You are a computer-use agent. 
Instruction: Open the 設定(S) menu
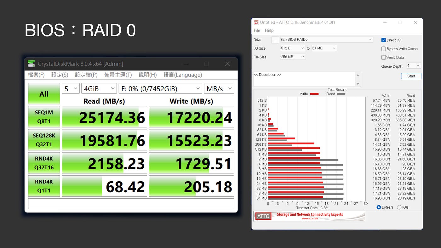coord(60,75)
